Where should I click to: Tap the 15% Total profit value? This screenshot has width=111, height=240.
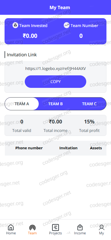[89, 122]
